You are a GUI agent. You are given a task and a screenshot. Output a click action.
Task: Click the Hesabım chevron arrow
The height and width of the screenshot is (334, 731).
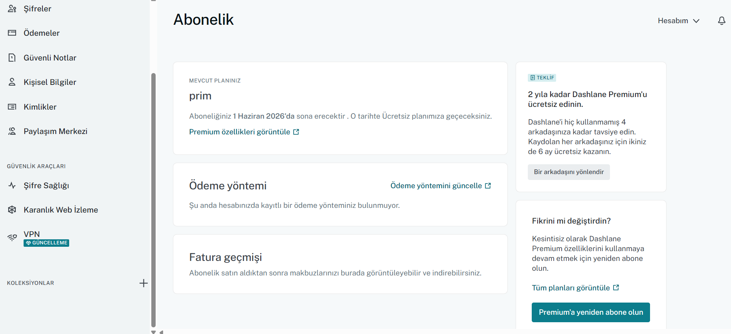coord(696,21)
